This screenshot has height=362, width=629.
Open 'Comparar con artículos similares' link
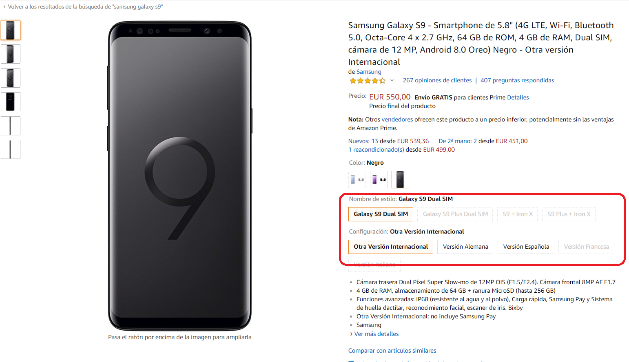tap(392, 351)
